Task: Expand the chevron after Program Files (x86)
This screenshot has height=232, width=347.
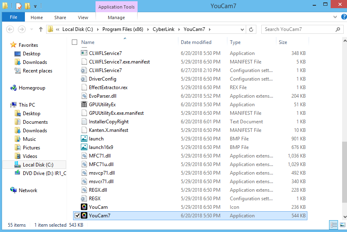Action: (x=148, y=29)
